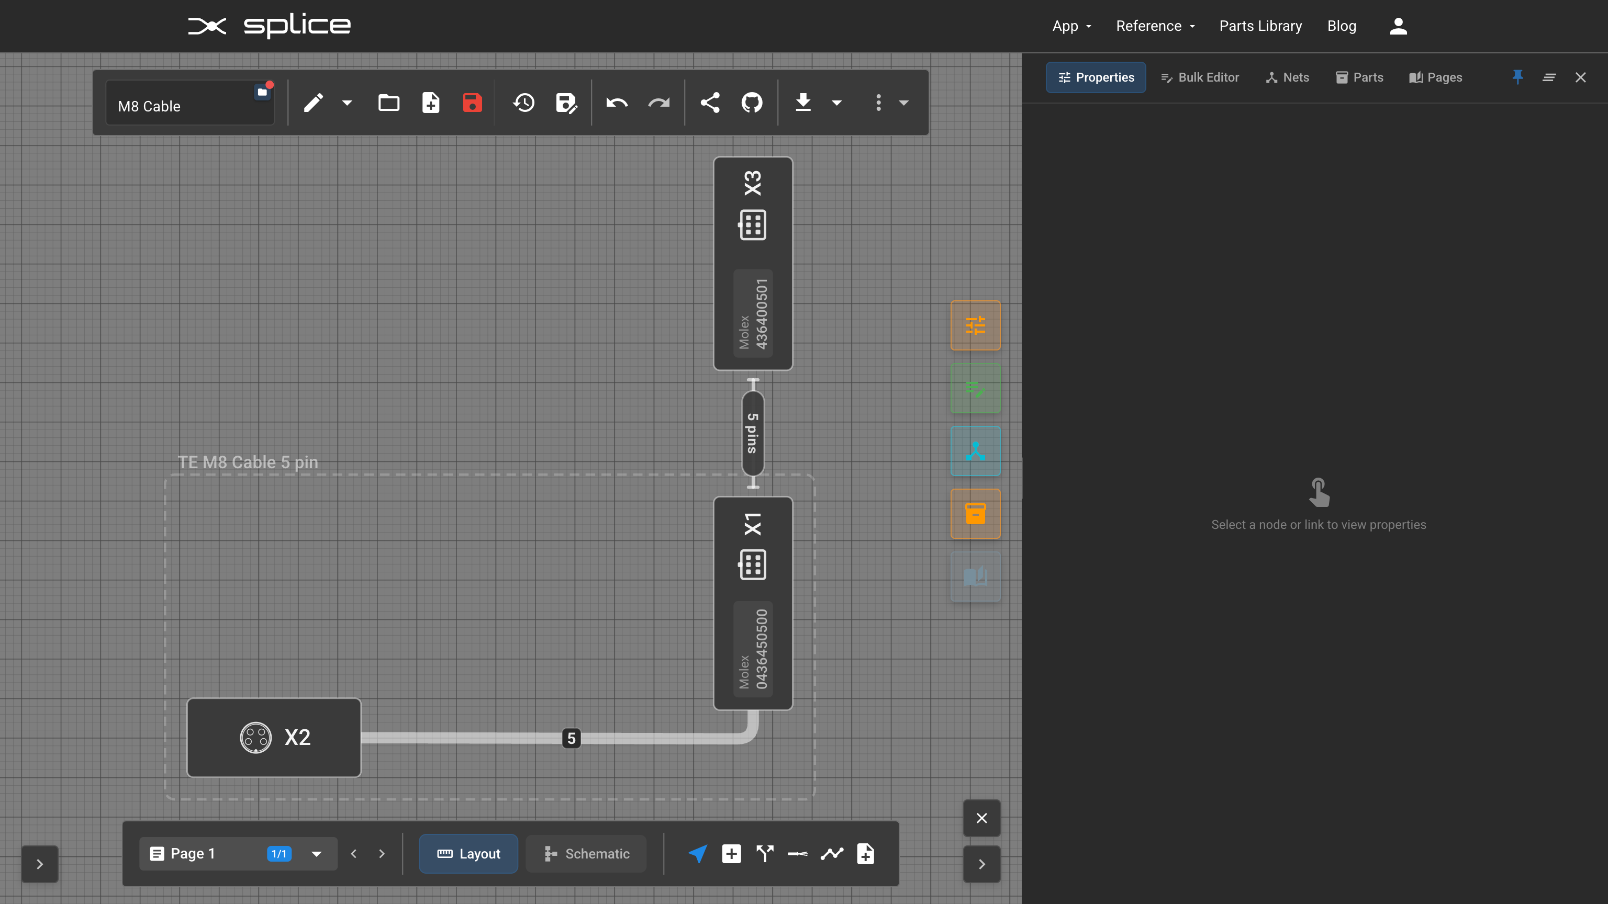Switch to the Properties tab
The width and height of the screenshot is (1608, 904).
(1096, 77)
